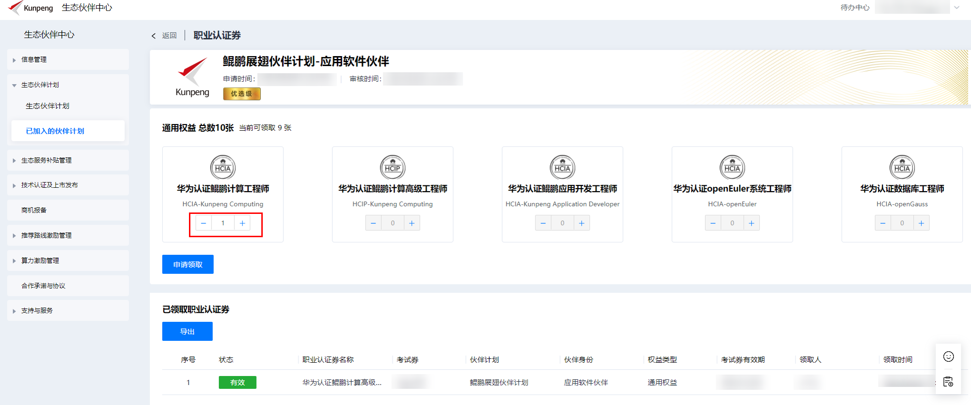Select 已加入的伙伴计划 menu item
971x405 pixels.
[x=68, y=131]
